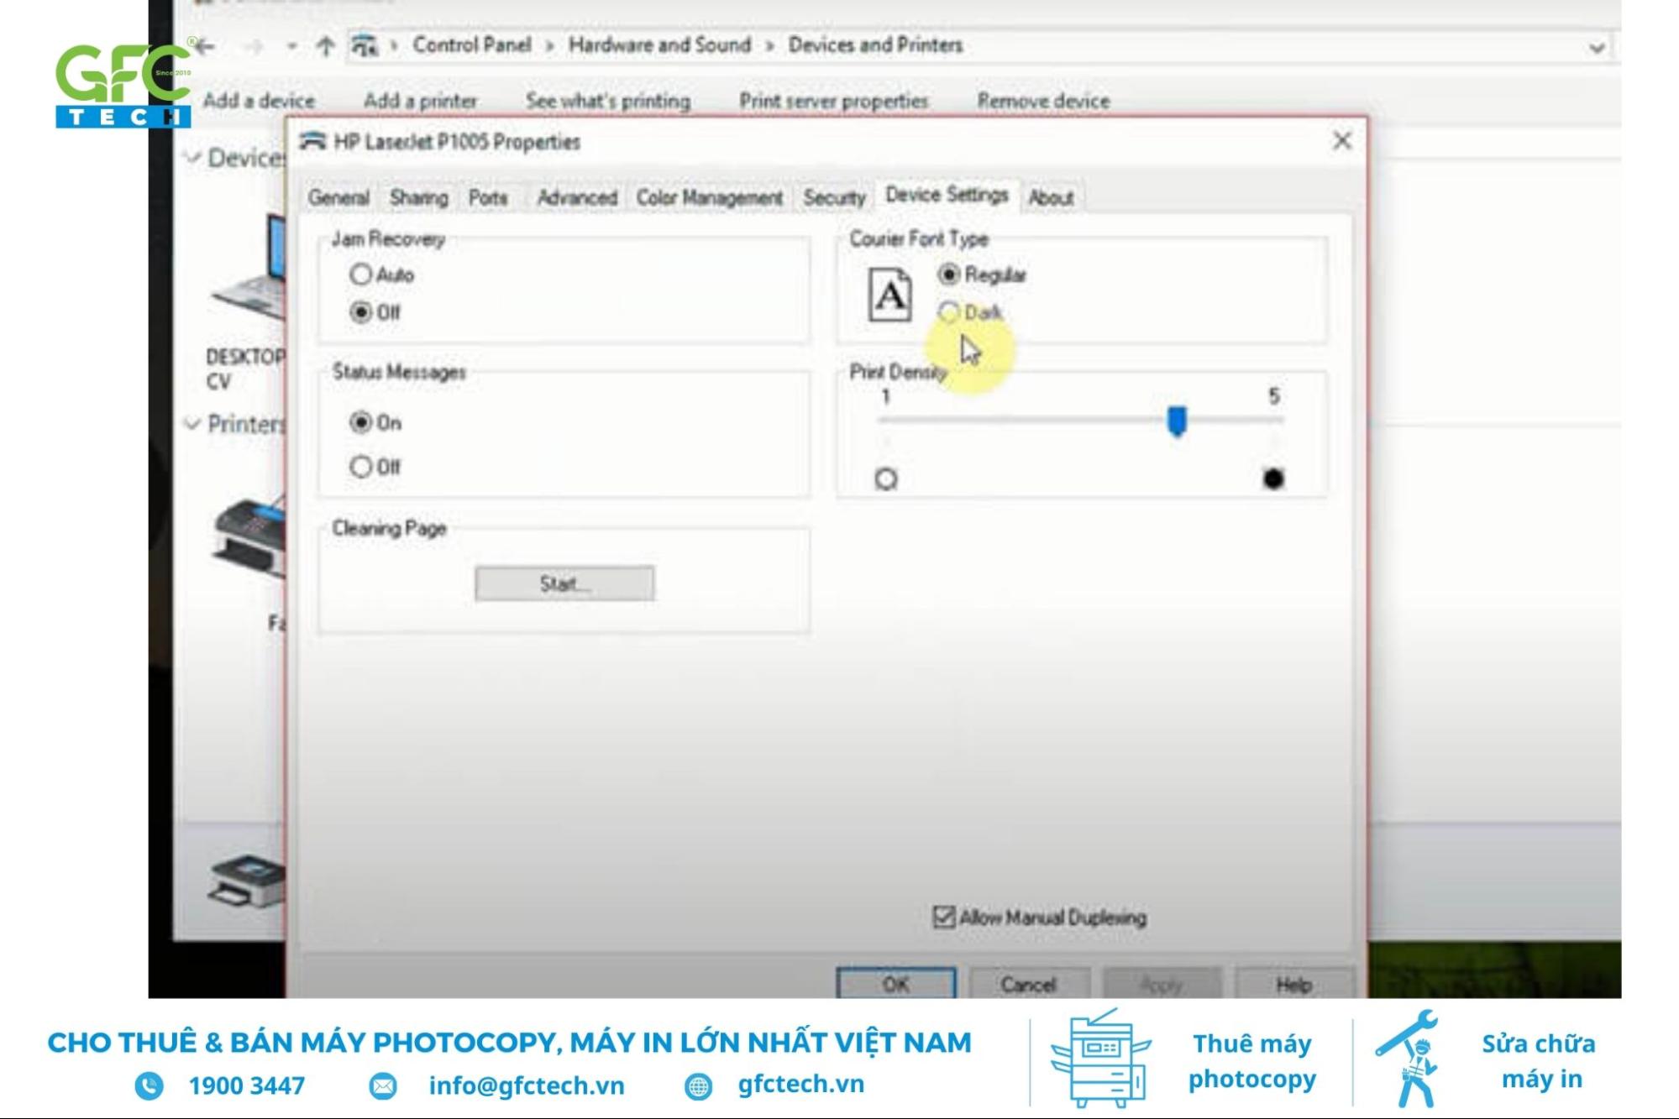Click the info@gfctech.vn email text
This screenshot has width=1679, height=1119.
click(x=527, y=1085)
